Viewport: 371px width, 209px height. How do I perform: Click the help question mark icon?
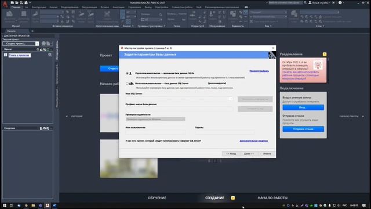tap(340, 2)
